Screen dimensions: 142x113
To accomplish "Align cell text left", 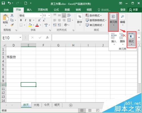I will tap(55, 20).
